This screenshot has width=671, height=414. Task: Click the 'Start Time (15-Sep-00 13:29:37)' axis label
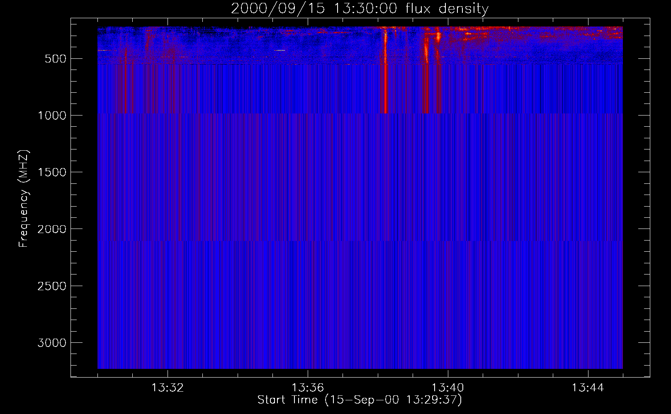359,400
